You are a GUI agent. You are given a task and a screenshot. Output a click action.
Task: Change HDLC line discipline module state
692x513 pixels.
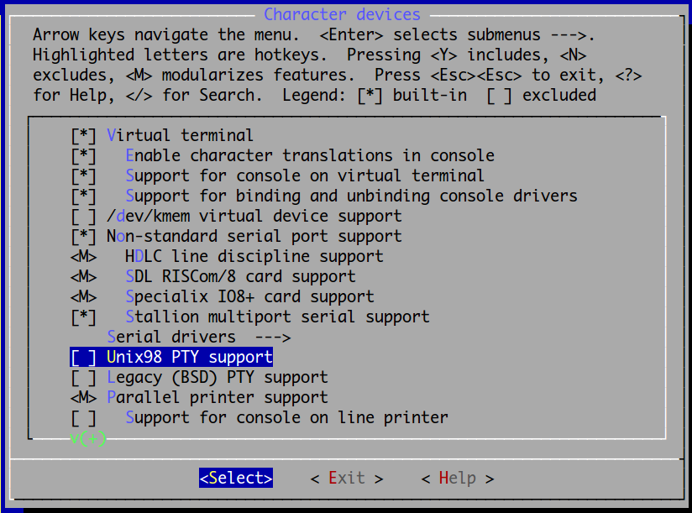pyautogui.click(x=83, y=257)
